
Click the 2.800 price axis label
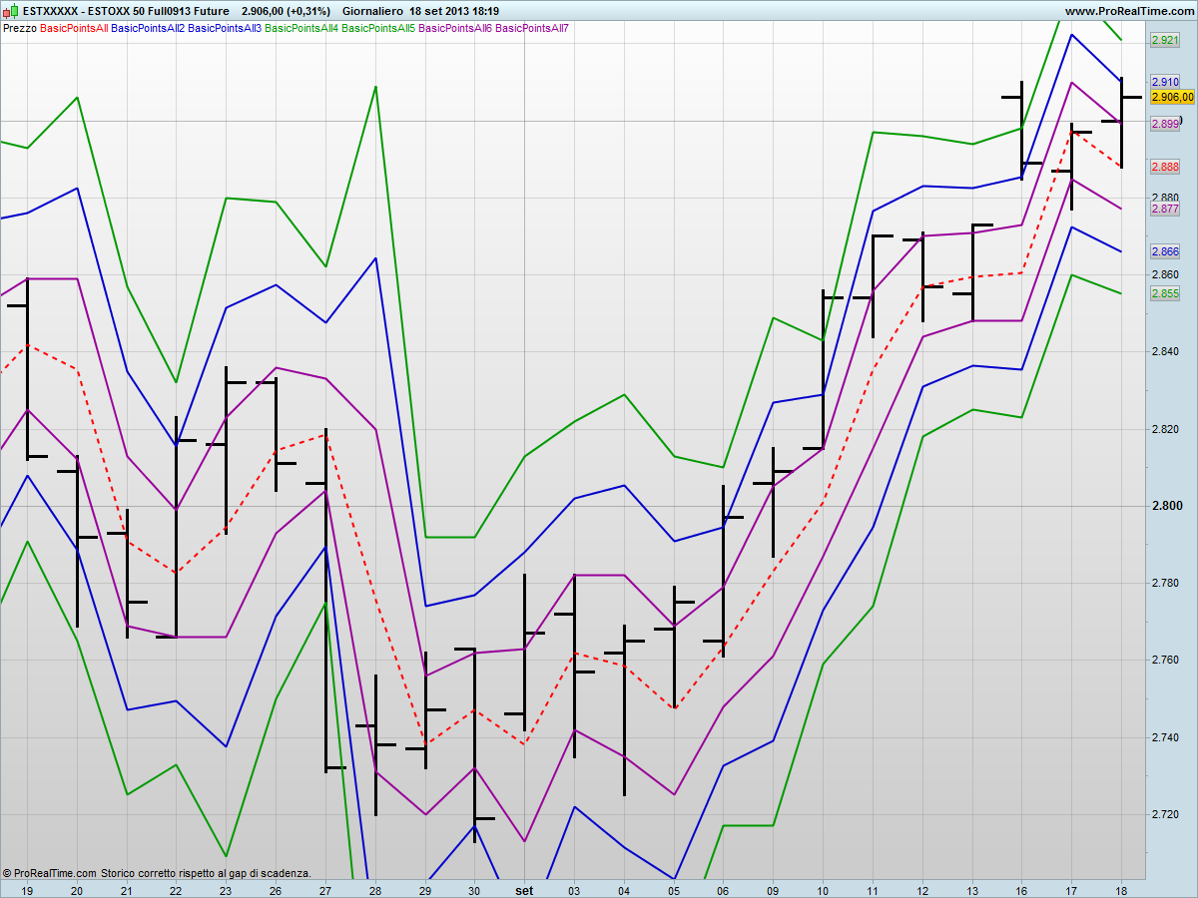click(x=1166, y=506)
